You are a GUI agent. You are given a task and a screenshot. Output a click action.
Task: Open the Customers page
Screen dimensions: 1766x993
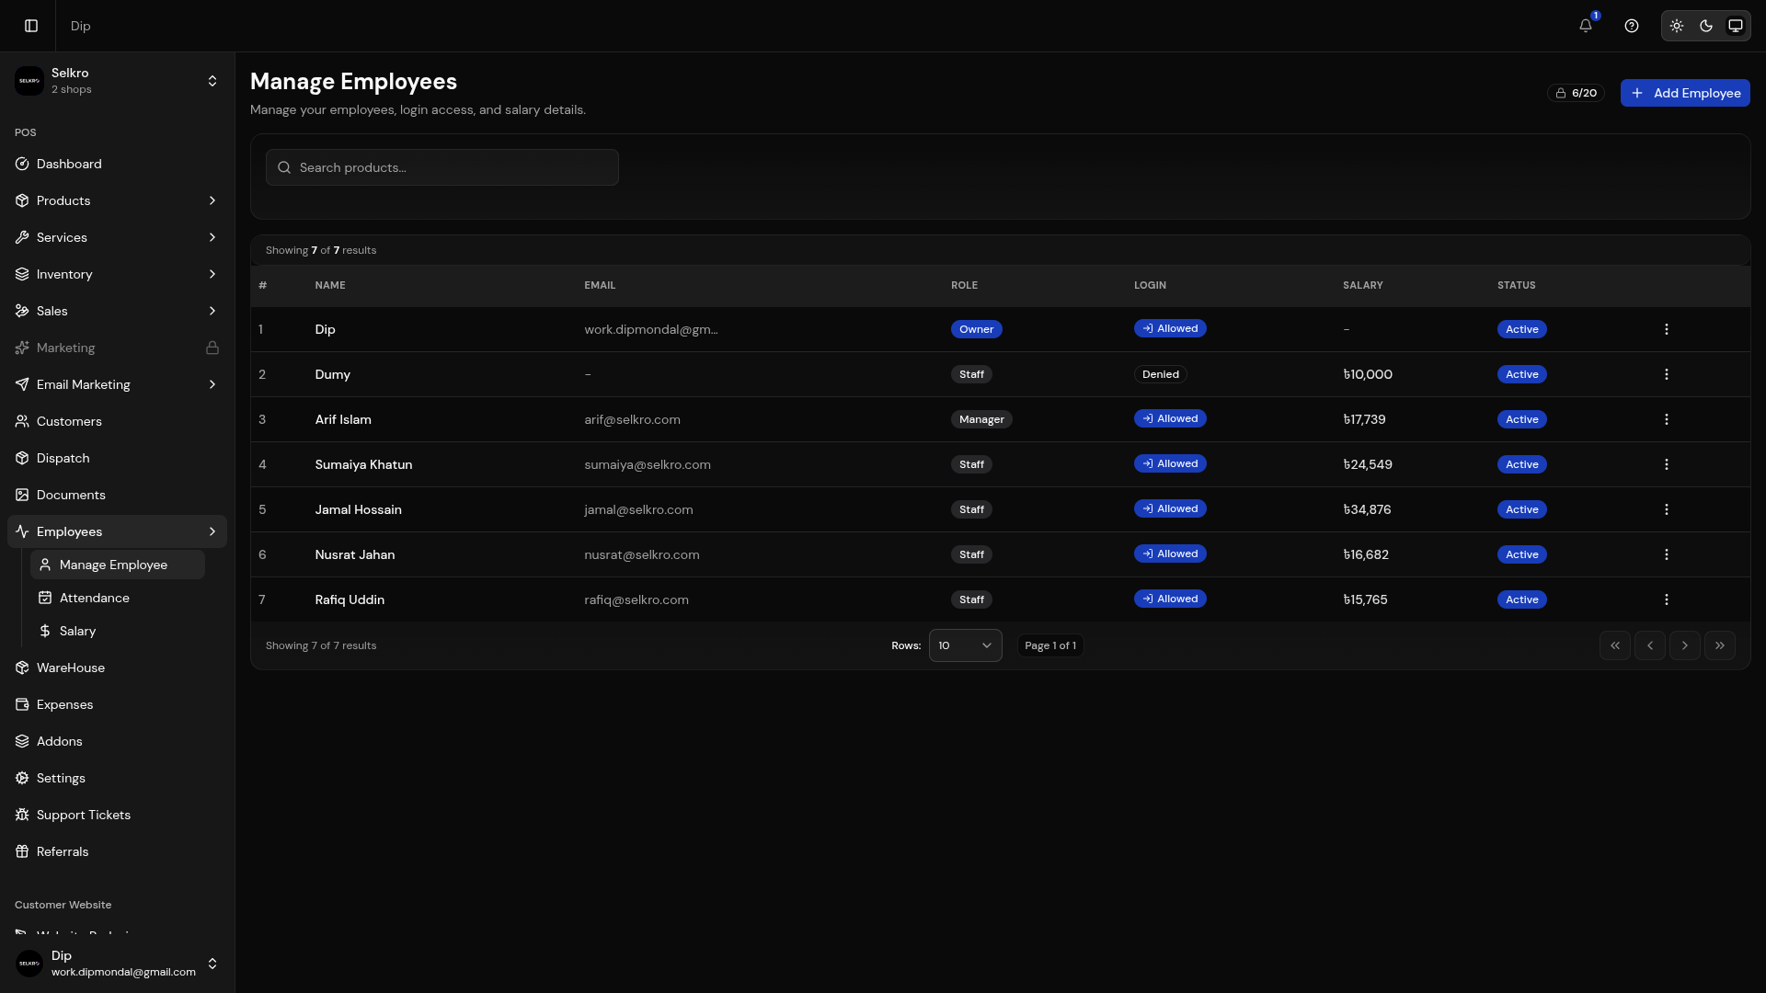point(117,421)
